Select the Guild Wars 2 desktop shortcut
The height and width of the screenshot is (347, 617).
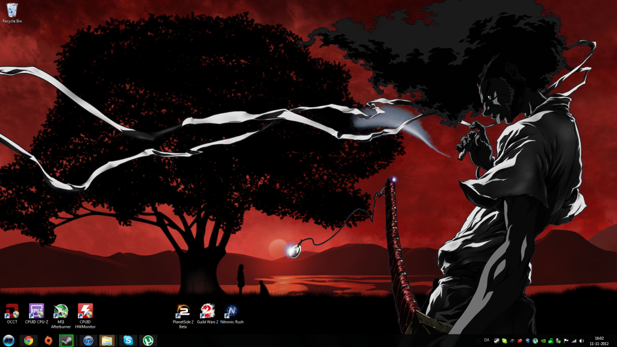point(207,313)
